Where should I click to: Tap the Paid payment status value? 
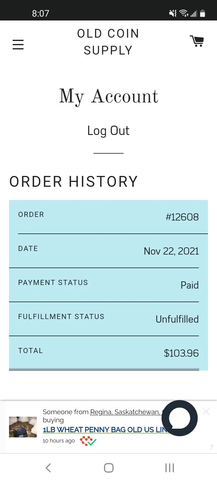click(190, 285)
